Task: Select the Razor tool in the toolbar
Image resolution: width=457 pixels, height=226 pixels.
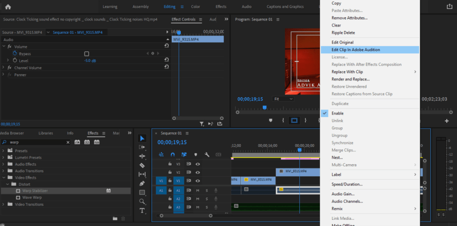Action: pyautogui.click(x=142, y=165)
